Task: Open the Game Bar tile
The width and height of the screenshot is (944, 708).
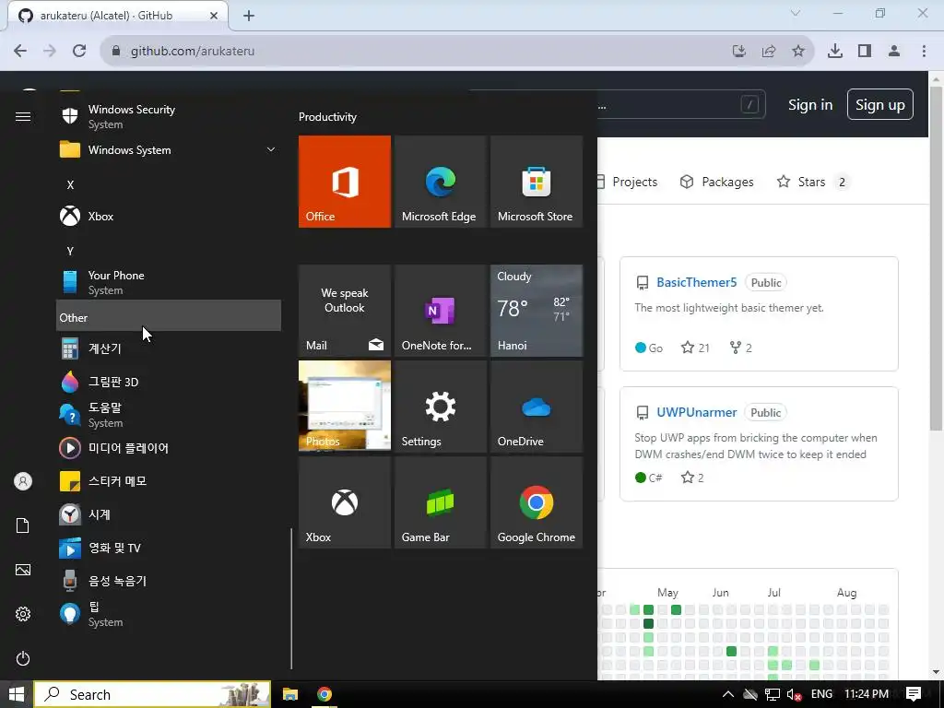Action: (440, 502)
